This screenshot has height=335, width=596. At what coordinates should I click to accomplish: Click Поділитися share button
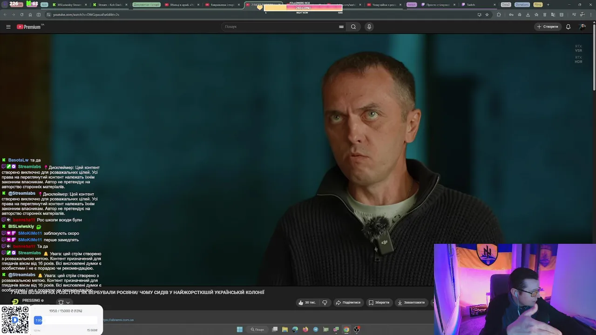tap(348, 302)
